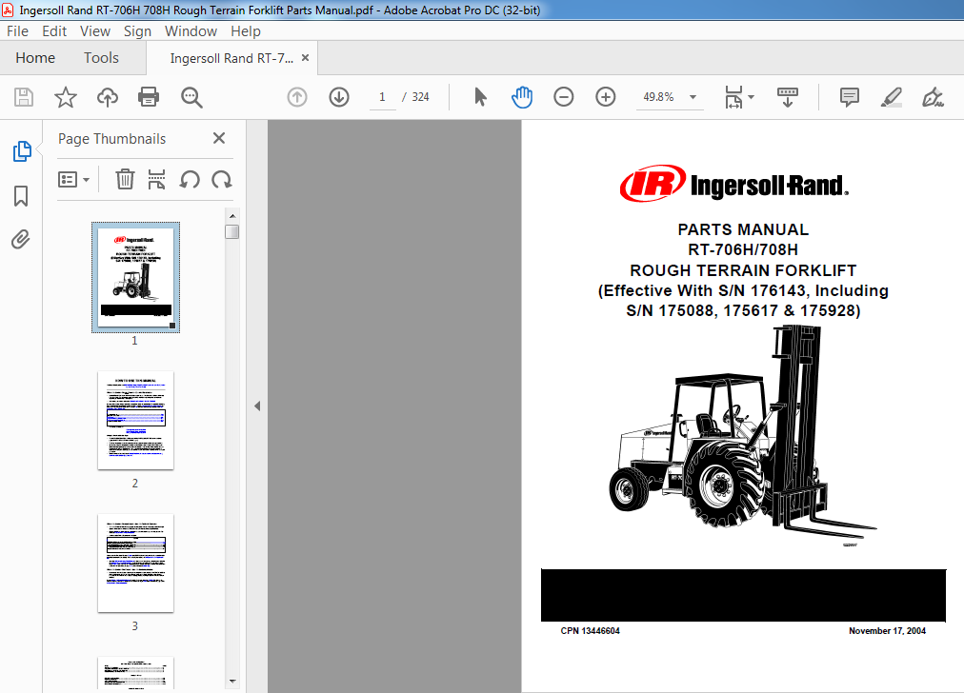964x693 pixels.
Task: Open the Edit menu
Action: [54, 31]
